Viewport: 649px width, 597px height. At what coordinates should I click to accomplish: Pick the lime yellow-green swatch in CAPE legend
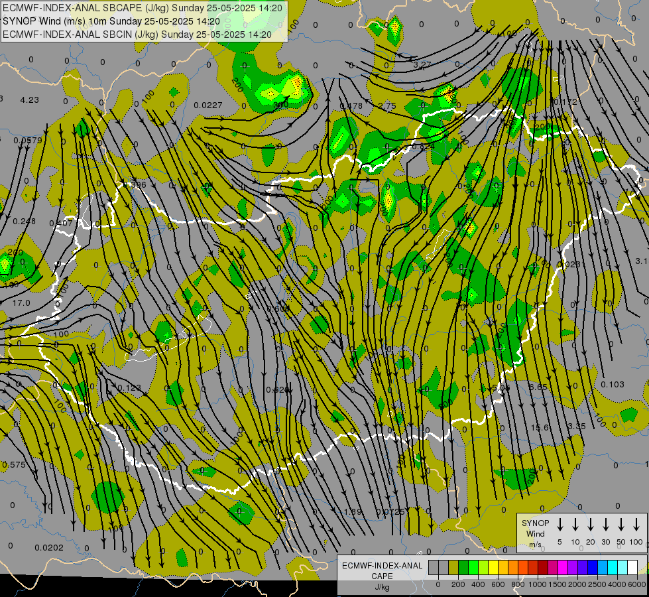pyautogui.click(x=483, y=568)
